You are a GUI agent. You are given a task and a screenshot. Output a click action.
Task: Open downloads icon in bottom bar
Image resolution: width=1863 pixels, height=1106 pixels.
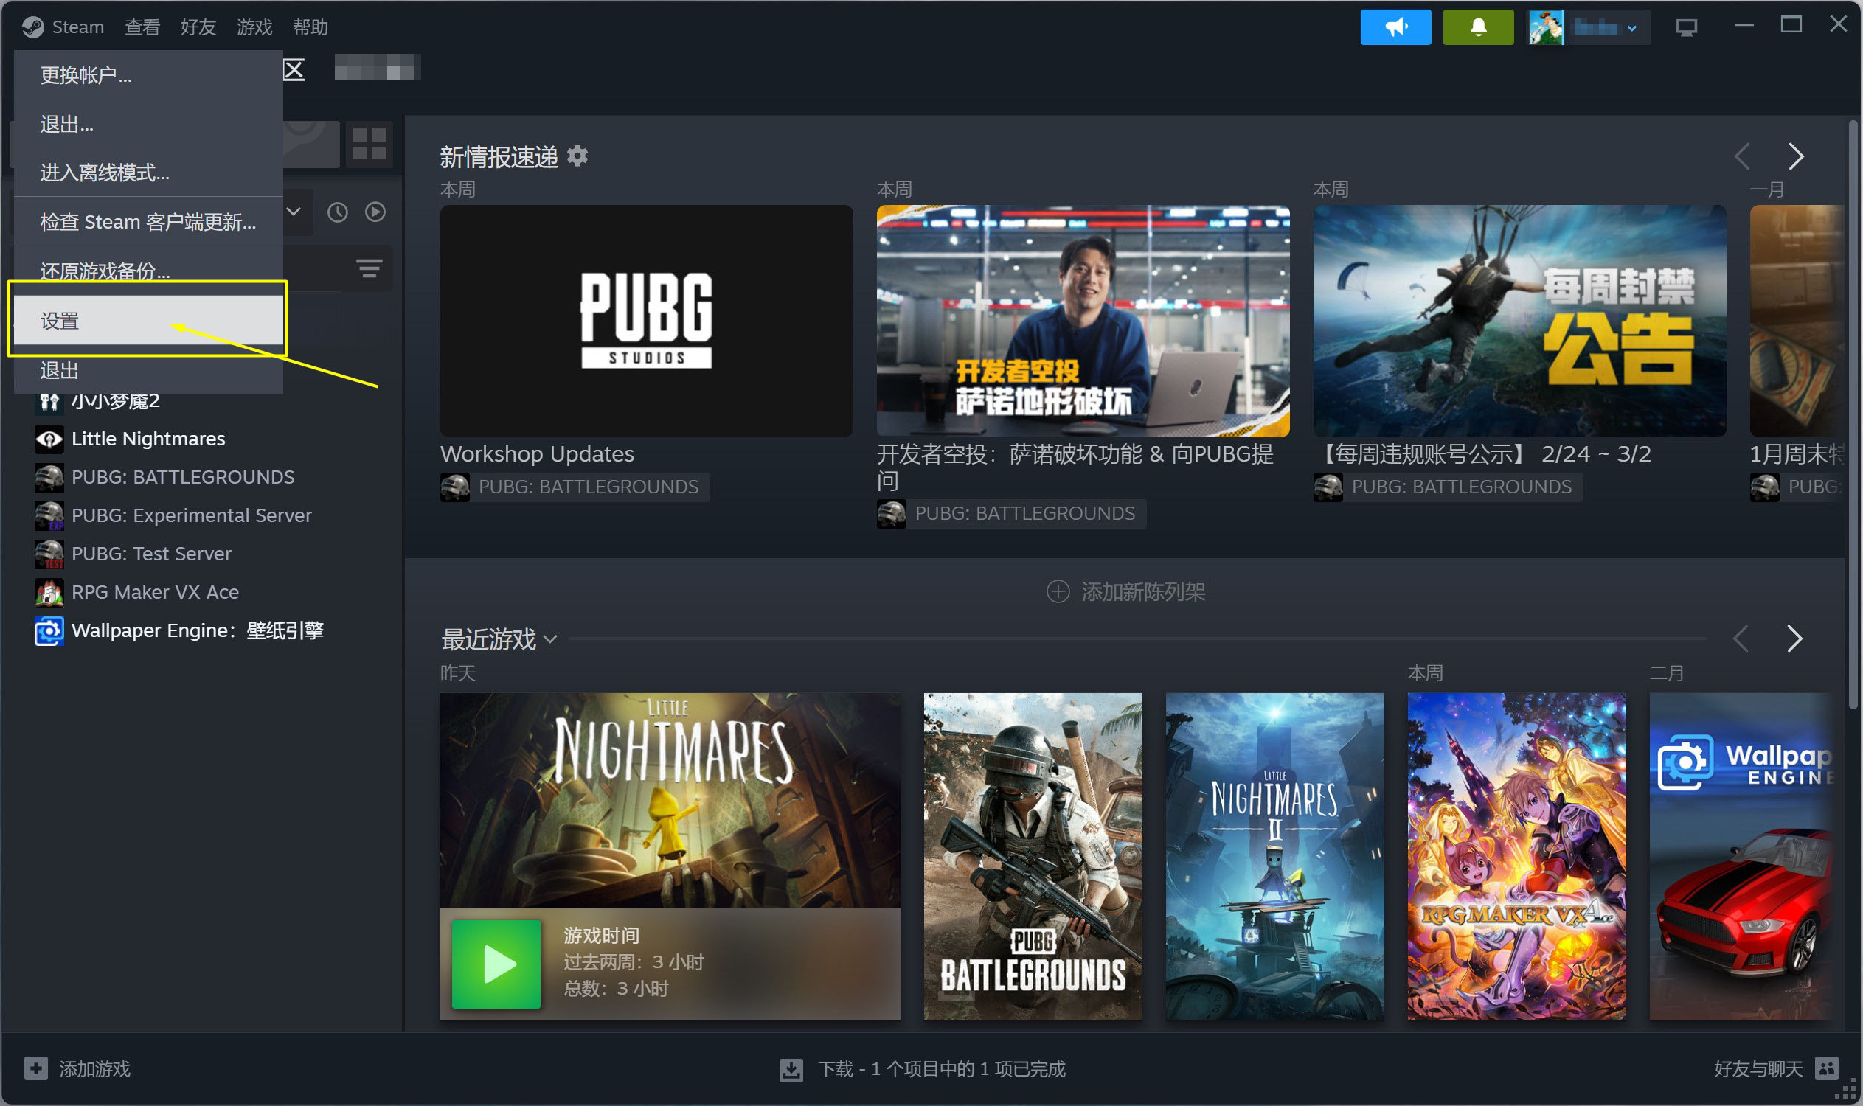791,1068
